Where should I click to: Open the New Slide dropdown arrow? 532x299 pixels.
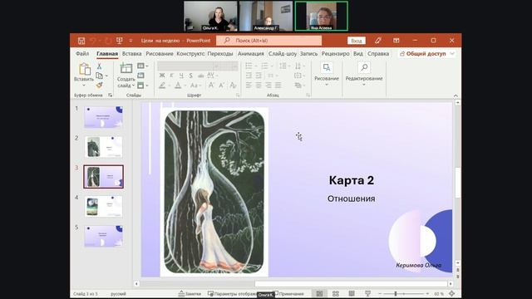[x=133, y=86]
